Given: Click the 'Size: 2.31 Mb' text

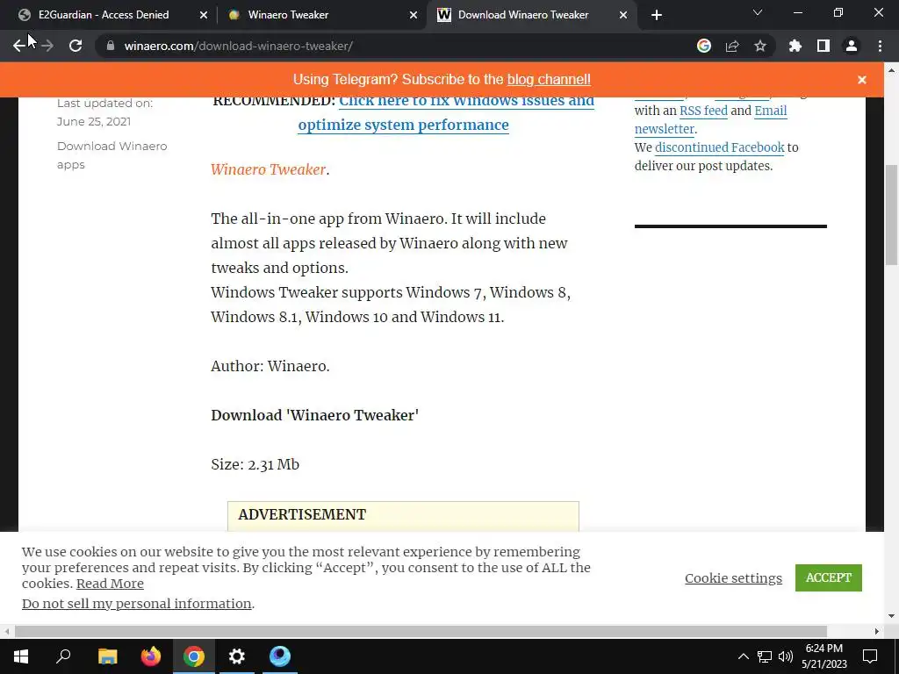Looking at the screenshot, I should coord(255,464).
